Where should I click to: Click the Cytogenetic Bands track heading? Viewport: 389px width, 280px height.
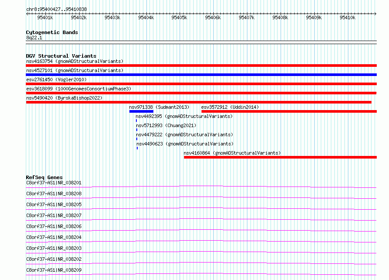(x=52, y=32)
